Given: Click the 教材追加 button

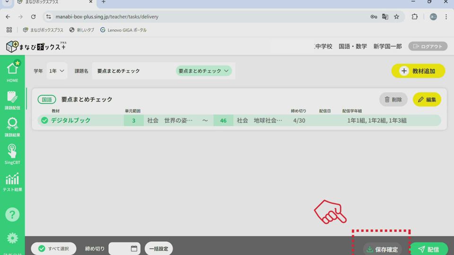Looking at the screenshot, I should click(x=418, y=71).
